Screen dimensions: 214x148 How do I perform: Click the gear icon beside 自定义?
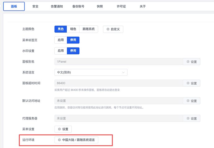pos(108,29)
